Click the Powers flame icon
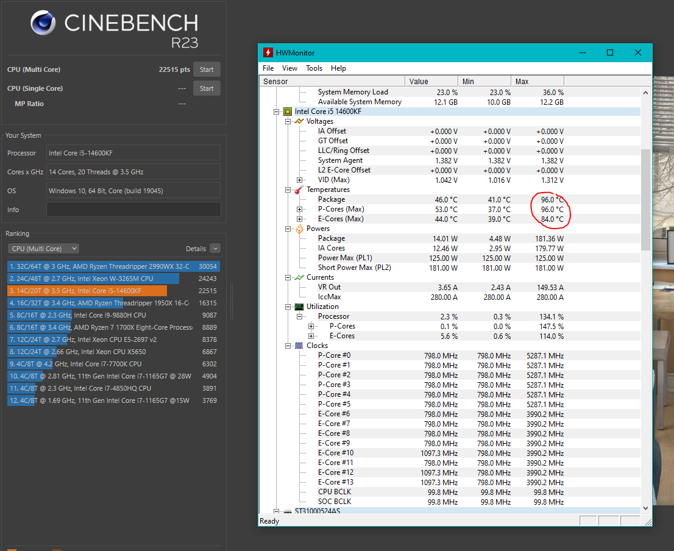The width and height of the screenshot is (674, 551). pos(299,229)
